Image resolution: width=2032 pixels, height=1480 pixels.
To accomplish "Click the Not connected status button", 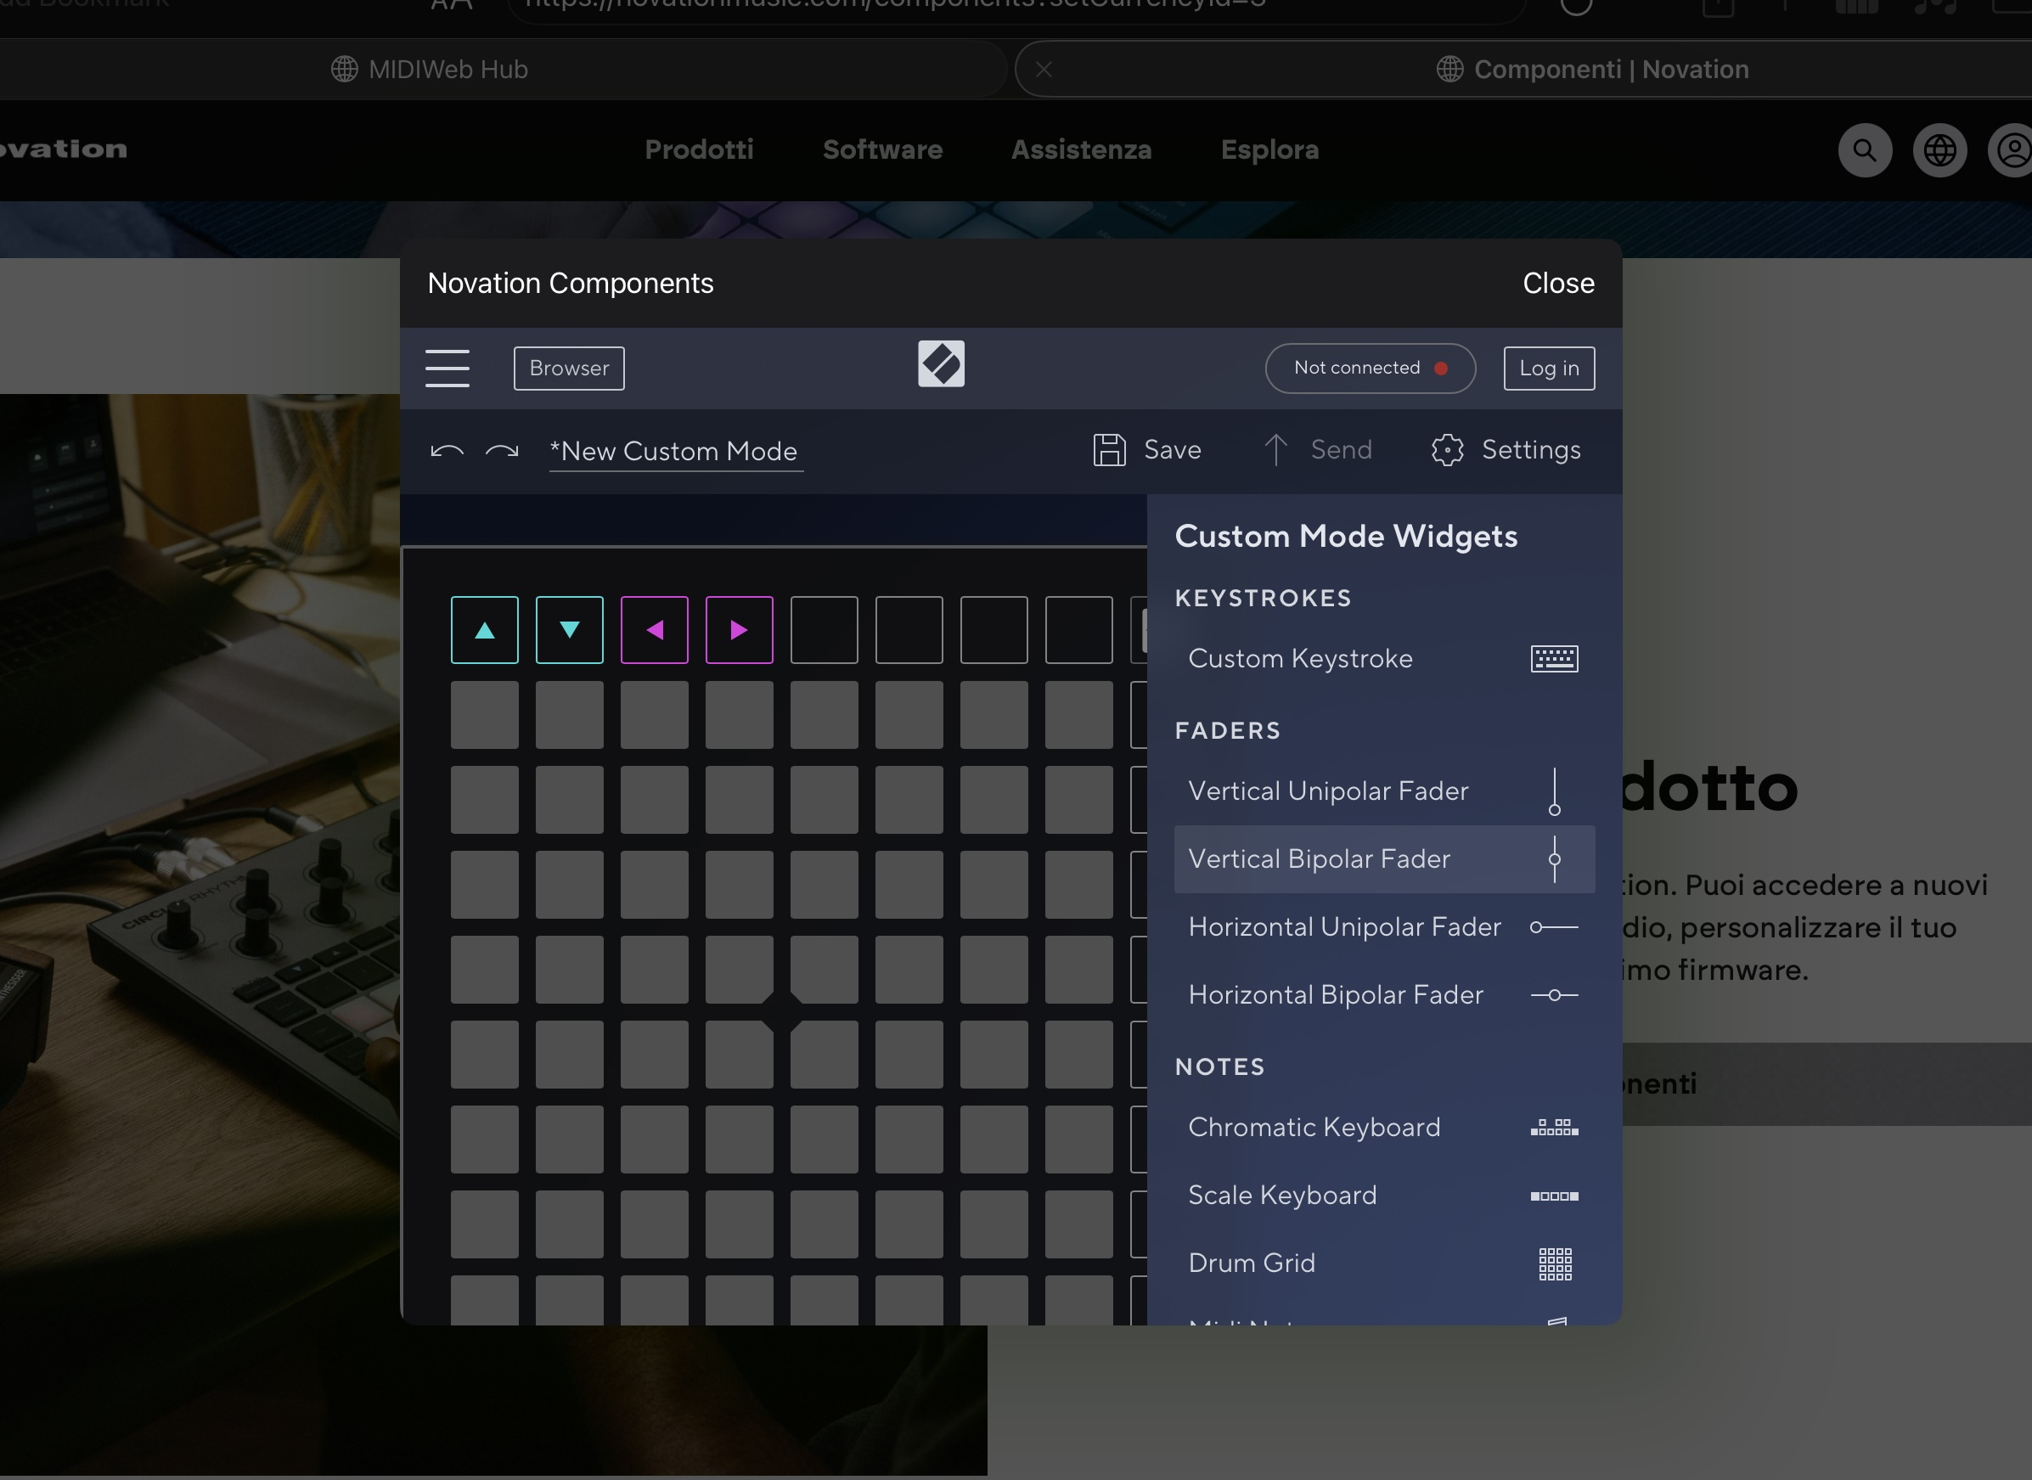I will tap(1370, 369).
